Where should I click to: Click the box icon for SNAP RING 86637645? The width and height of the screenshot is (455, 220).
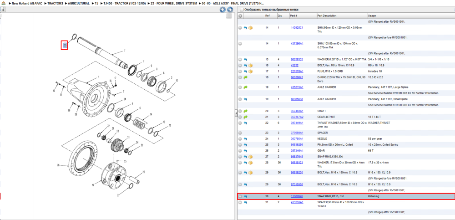click(250, 157)
